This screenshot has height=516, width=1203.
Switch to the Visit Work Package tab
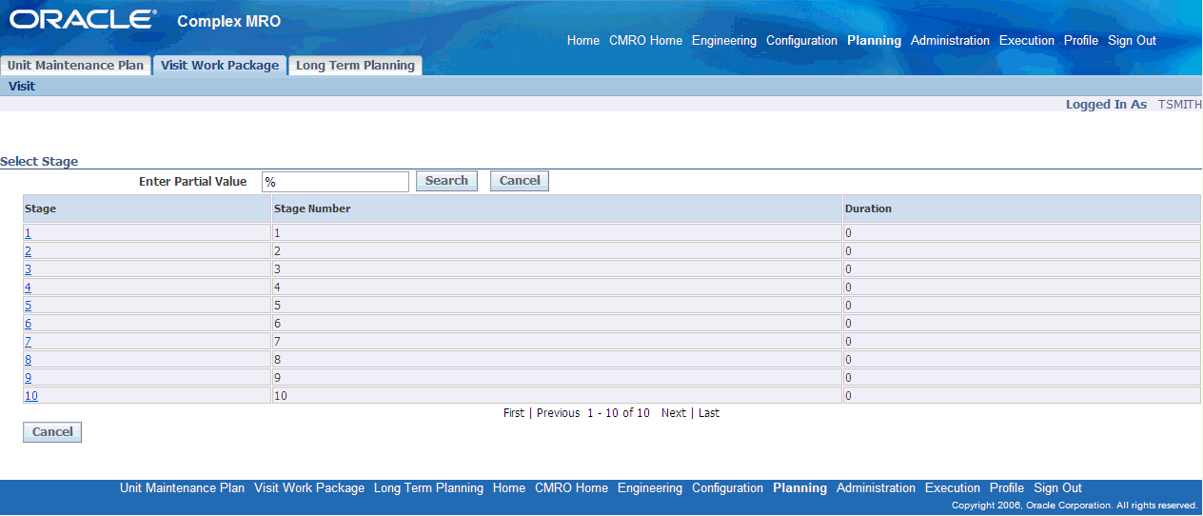220,66
